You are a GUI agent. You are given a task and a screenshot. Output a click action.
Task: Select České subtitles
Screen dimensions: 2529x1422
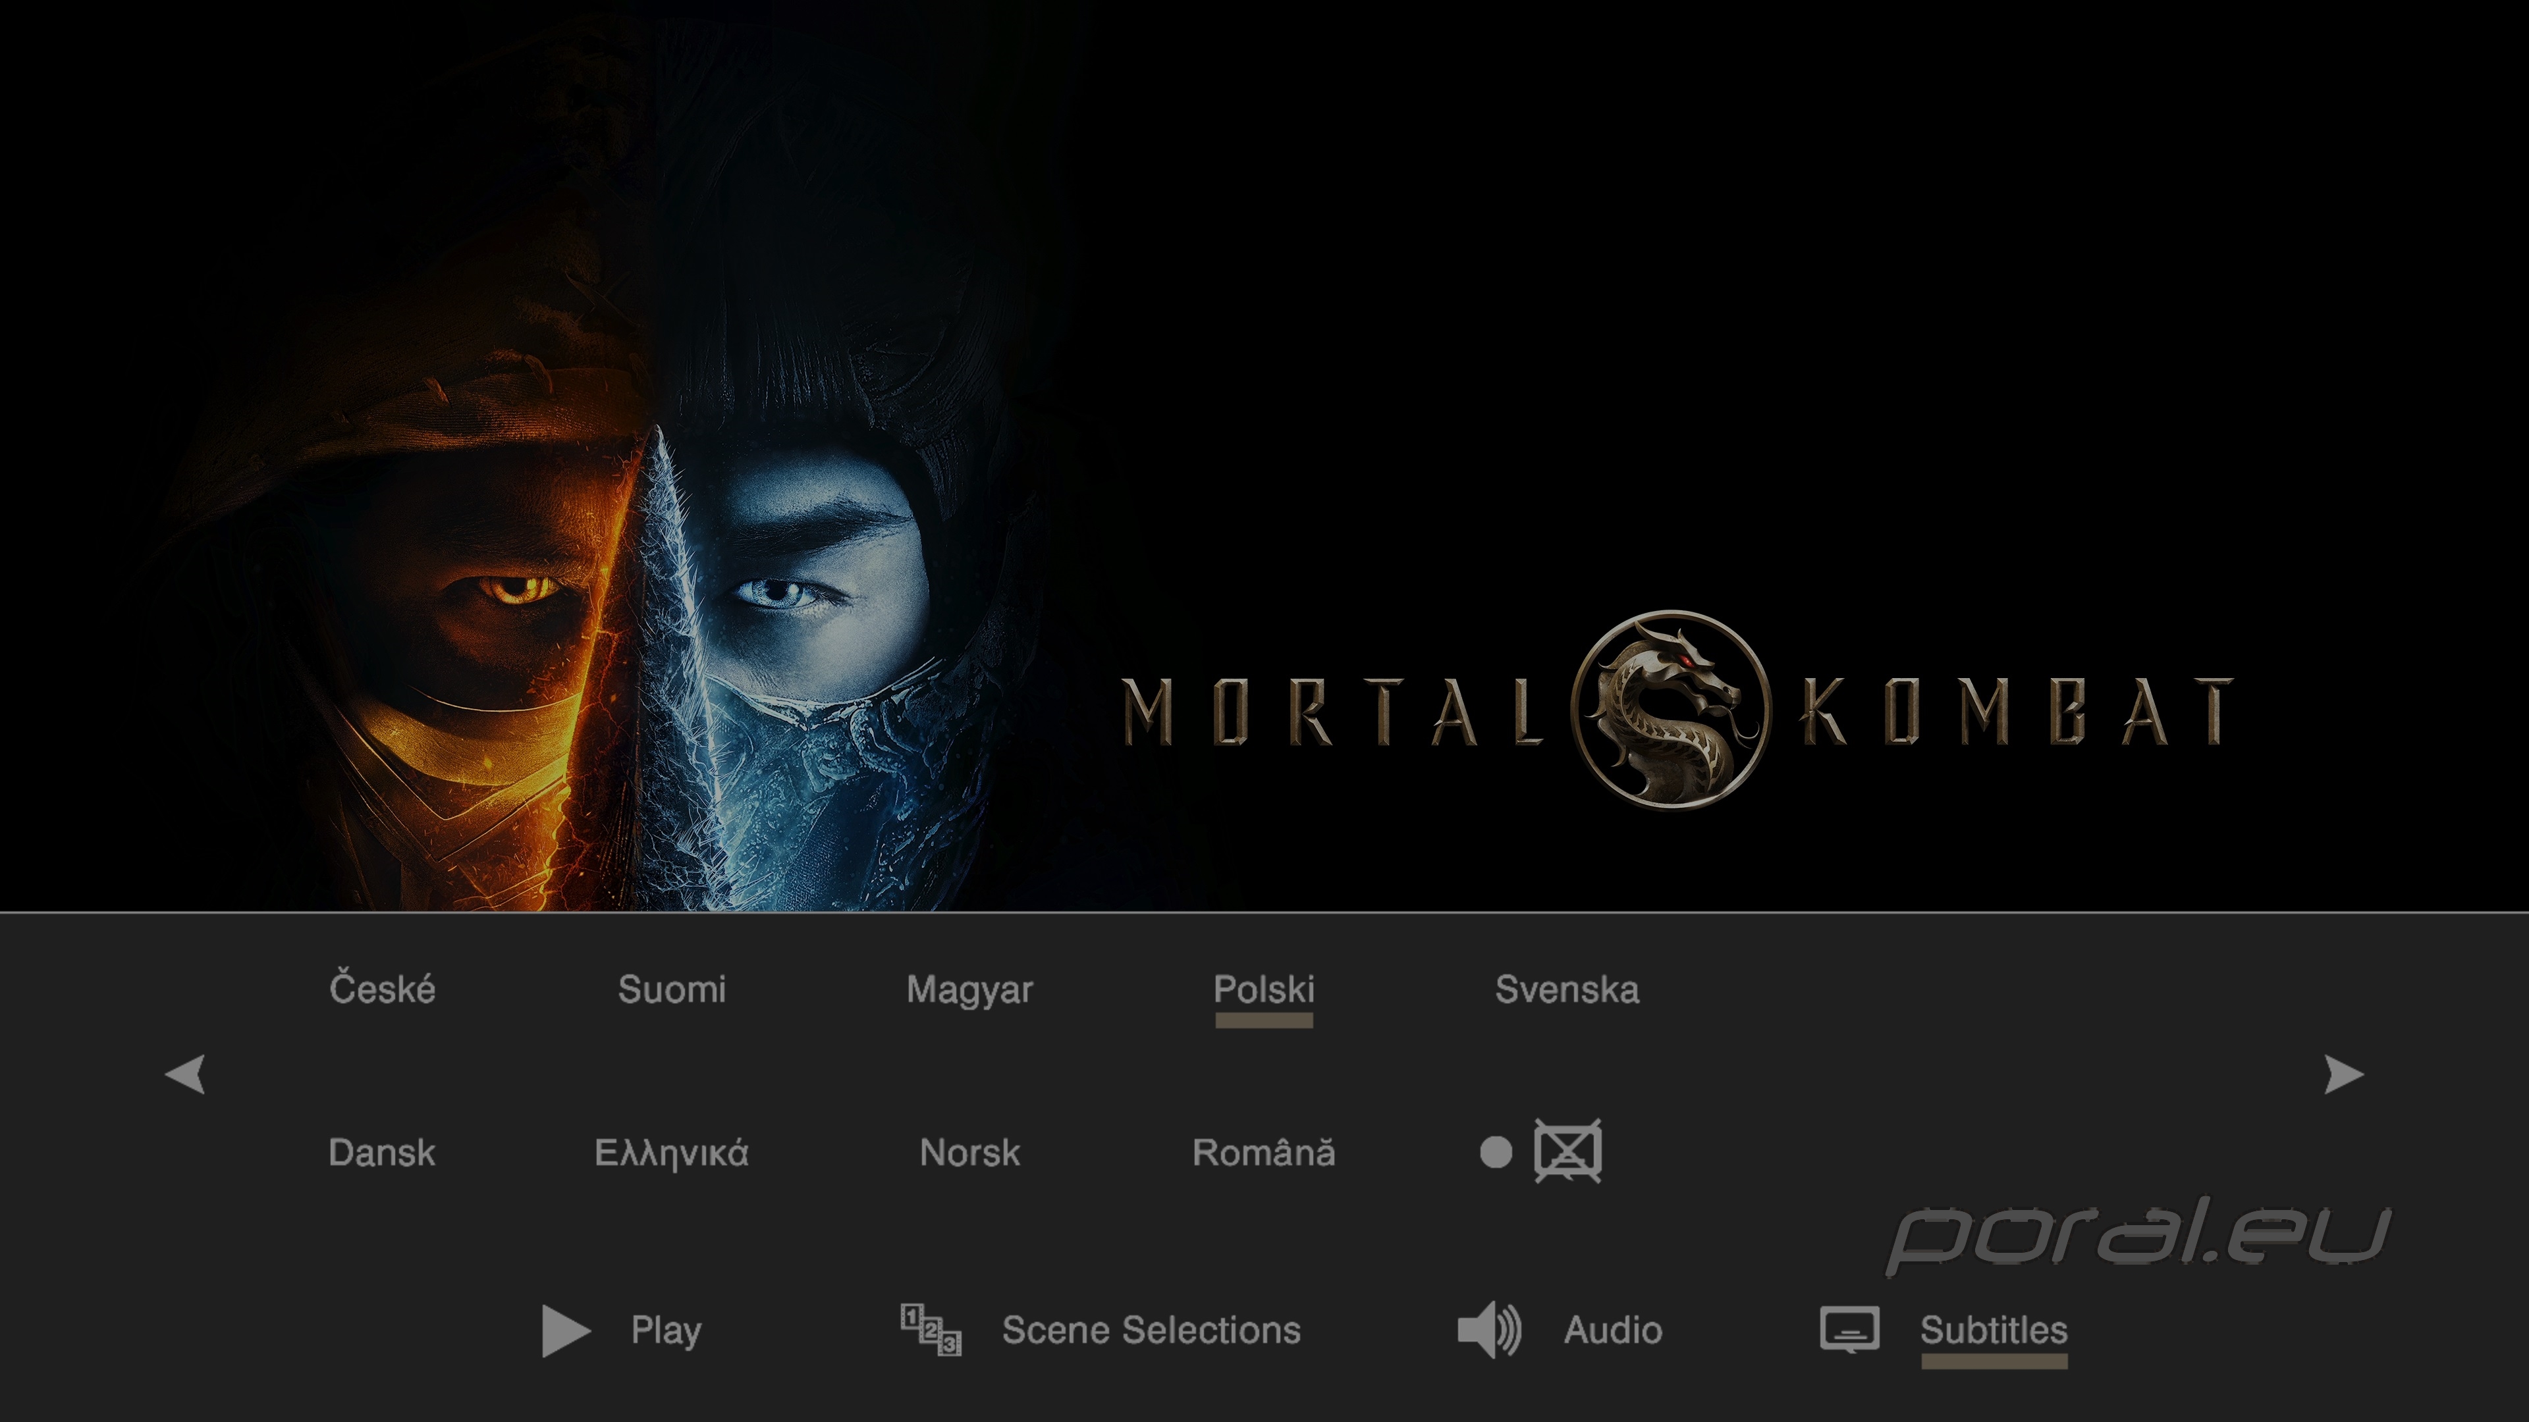click(x=382, y=988)
